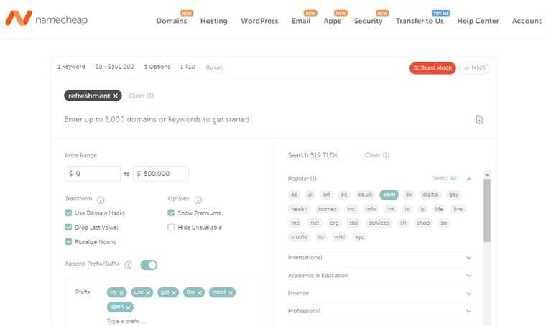The height and width of the screenshot is (326, 546).
Task: Uncheck Show Premiums
Action: pyautogui.click(x=171, y=213)
